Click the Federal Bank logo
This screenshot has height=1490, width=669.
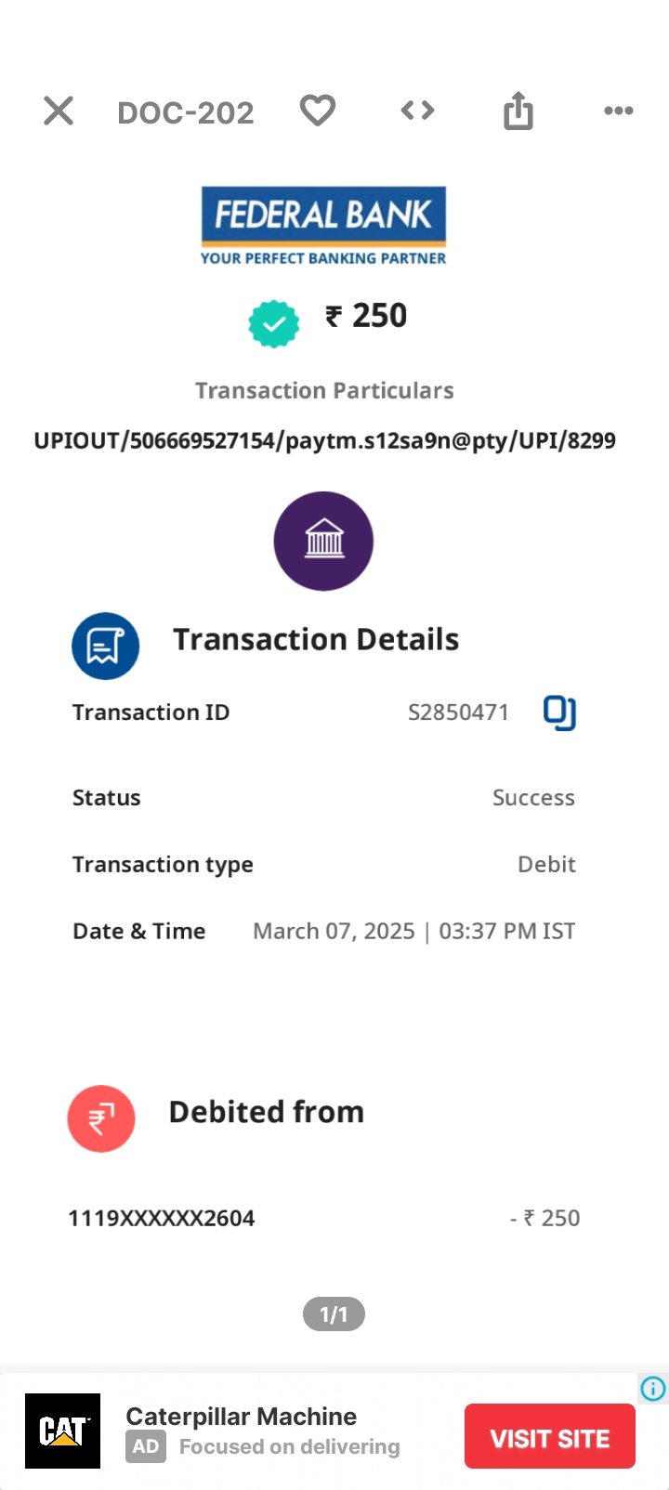(x=323, y=226)
